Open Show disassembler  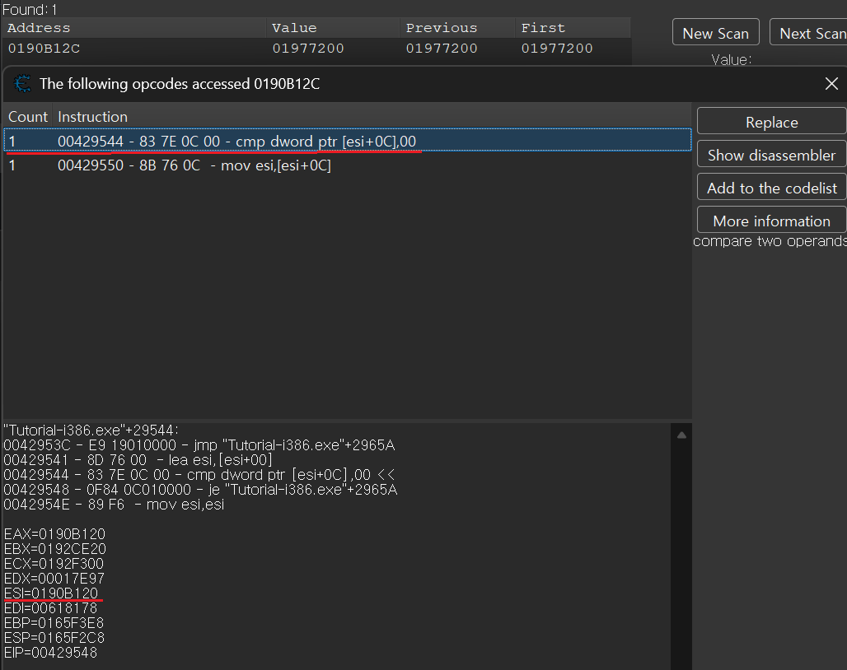(x=770, y=155)
